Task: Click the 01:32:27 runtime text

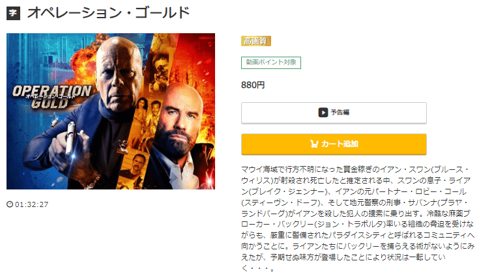Action: (31, 204)
